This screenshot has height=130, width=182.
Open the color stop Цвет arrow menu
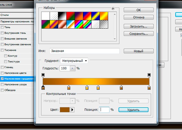click(72, 110)
